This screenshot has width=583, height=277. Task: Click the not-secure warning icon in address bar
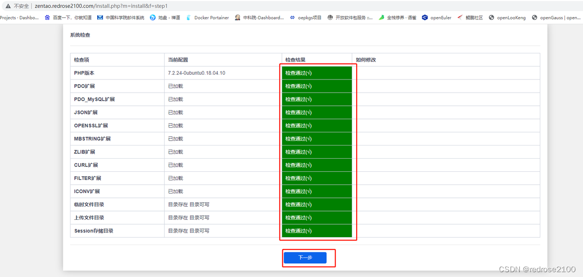coord(8,6)
